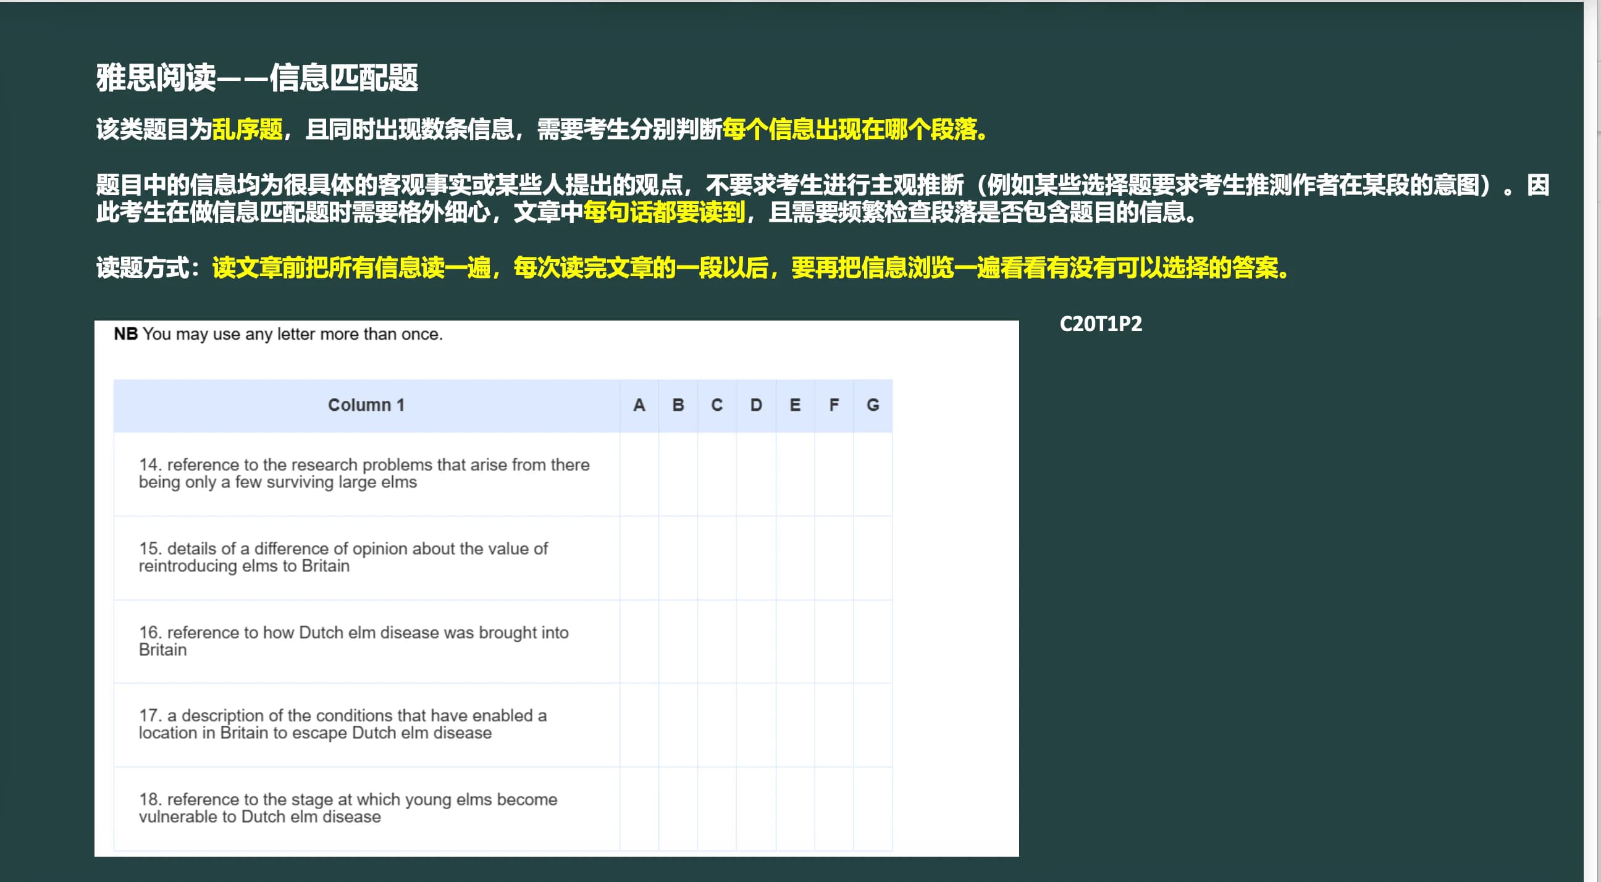Select answer cell A for question 16

point(639,642)
